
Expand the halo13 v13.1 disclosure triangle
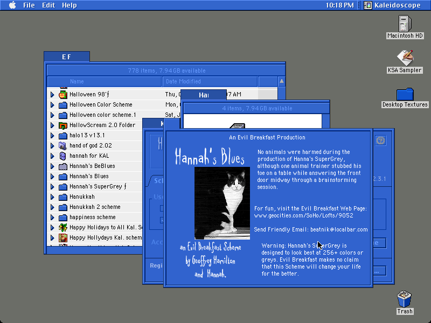tap(52, 136)
